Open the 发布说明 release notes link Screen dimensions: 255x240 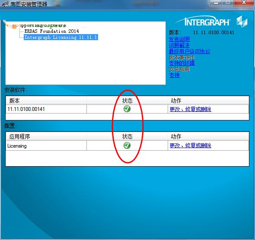[179, 39]
